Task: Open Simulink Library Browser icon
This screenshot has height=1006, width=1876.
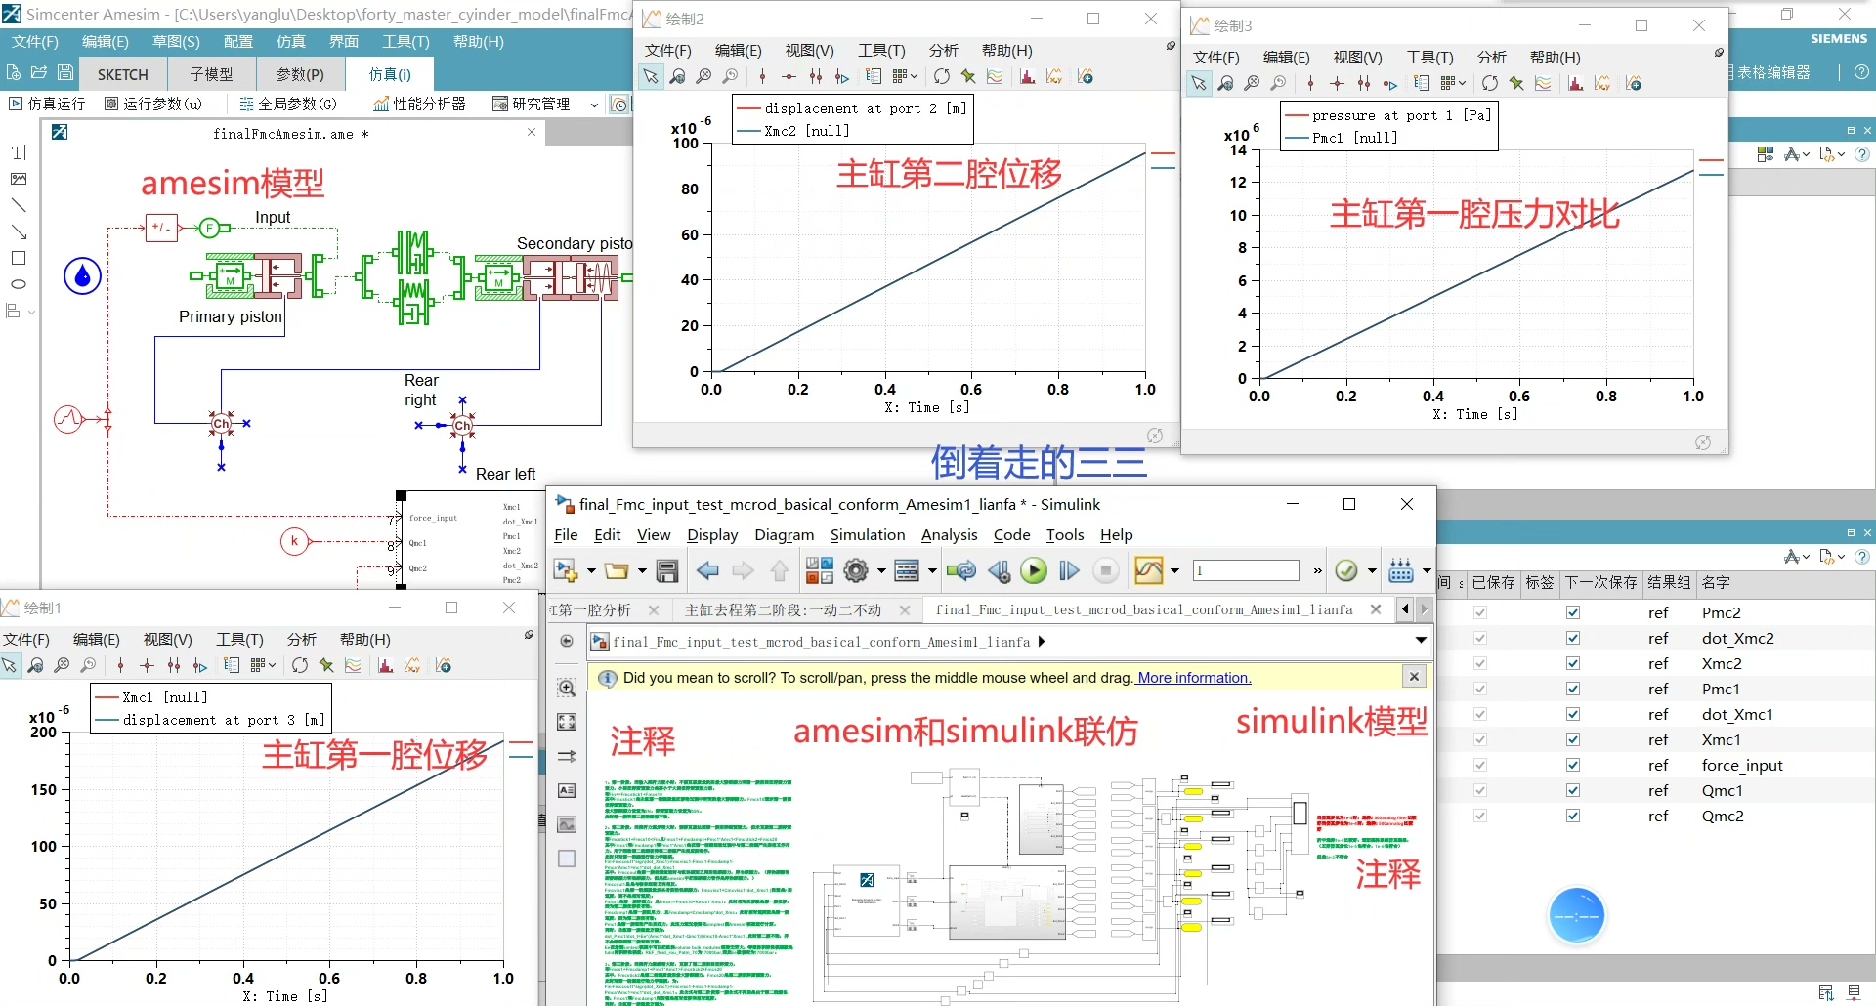Action: point(820,570)
